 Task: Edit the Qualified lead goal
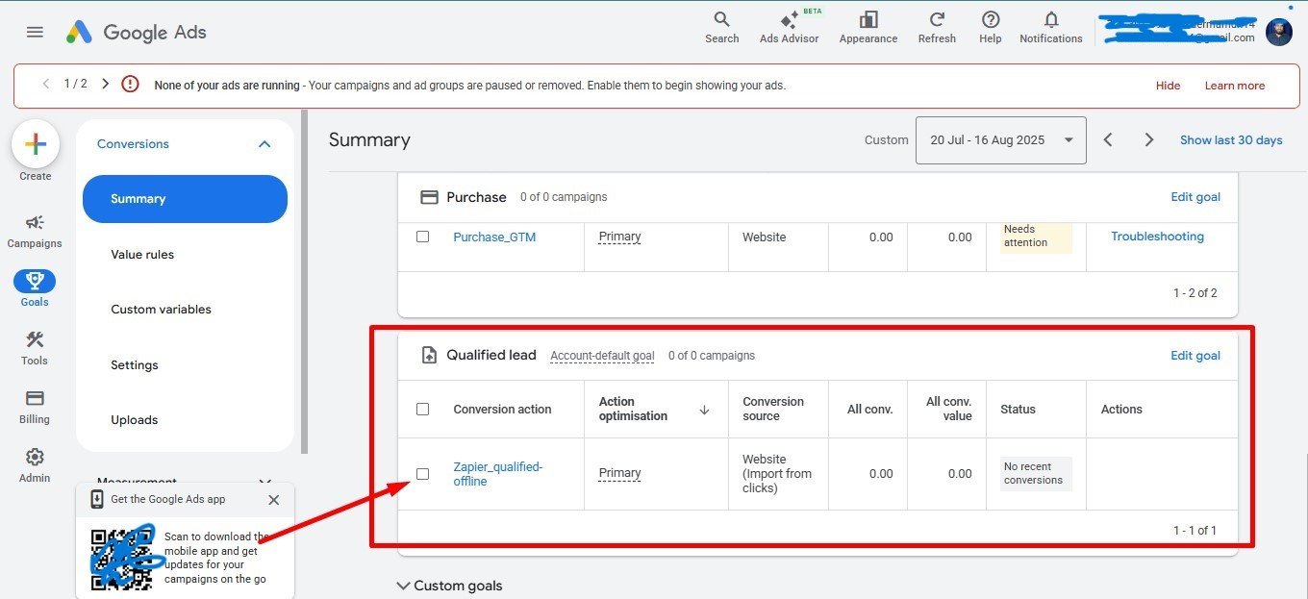click(x=1195, y=356)
